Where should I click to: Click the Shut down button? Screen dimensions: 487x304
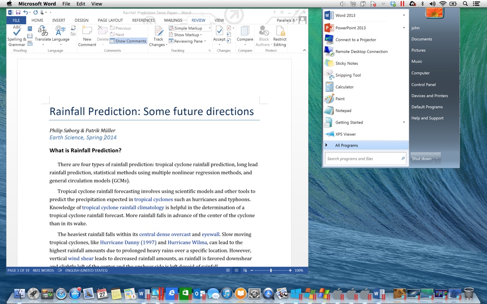(422, 158)
